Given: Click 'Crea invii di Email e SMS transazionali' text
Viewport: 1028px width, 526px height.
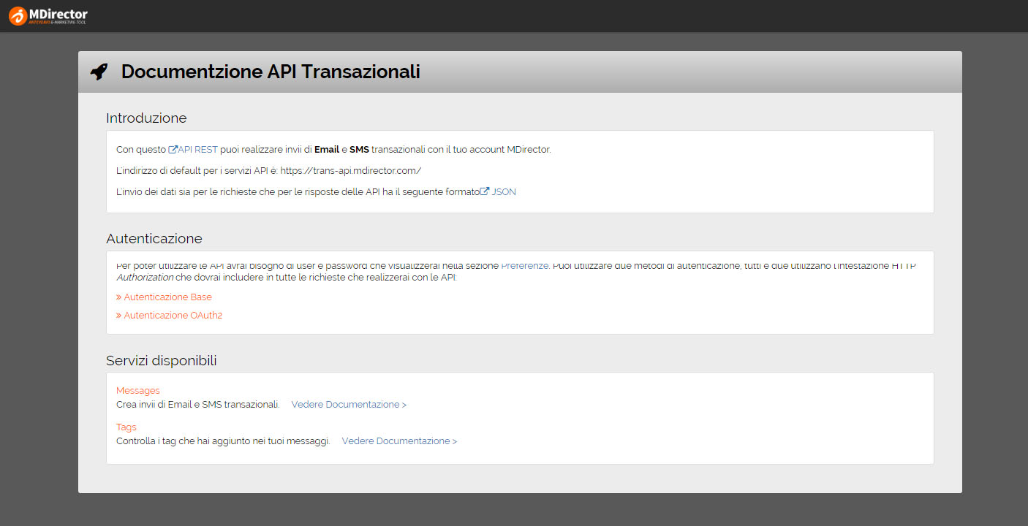Looking at the screenshot, I should point(198,405).
